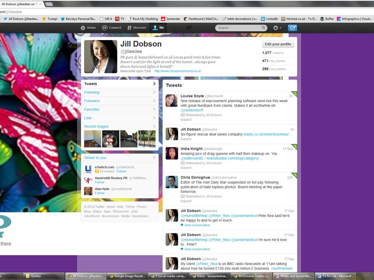
Task: Open Lists in the sidebar
Action: [120, 118]
